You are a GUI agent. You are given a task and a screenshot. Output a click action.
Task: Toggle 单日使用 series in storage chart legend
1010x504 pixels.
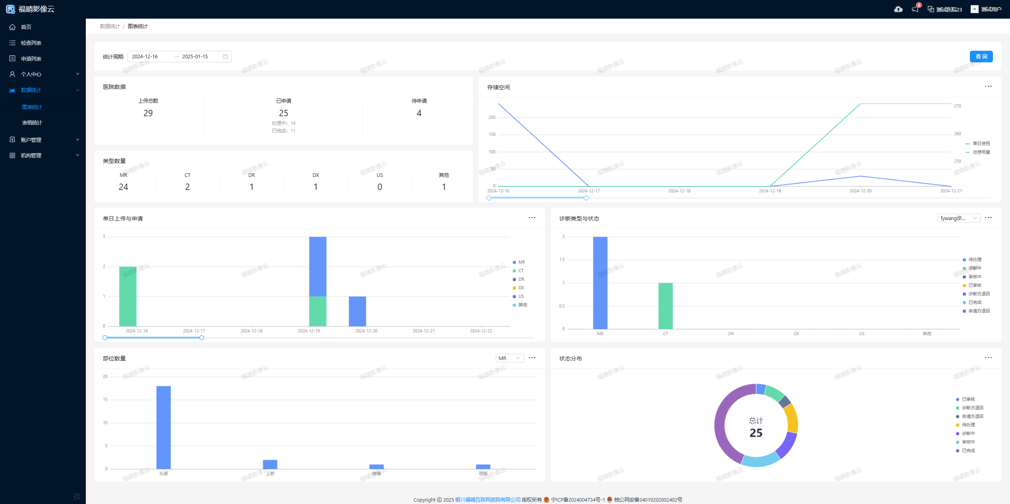pyautogui.click(x=977, y=144)
